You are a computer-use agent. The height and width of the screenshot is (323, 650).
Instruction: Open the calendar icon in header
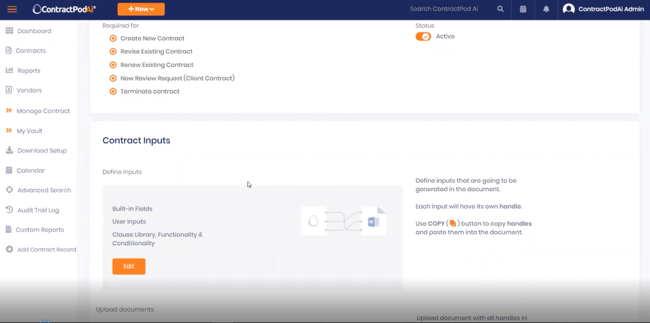(523, 9)
